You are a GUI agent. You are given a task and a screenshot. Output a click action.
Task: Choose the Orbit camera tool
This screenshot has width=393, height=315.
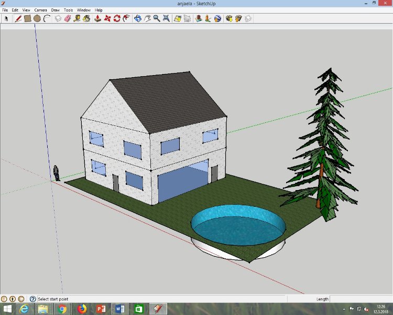[x=138, y=18]
